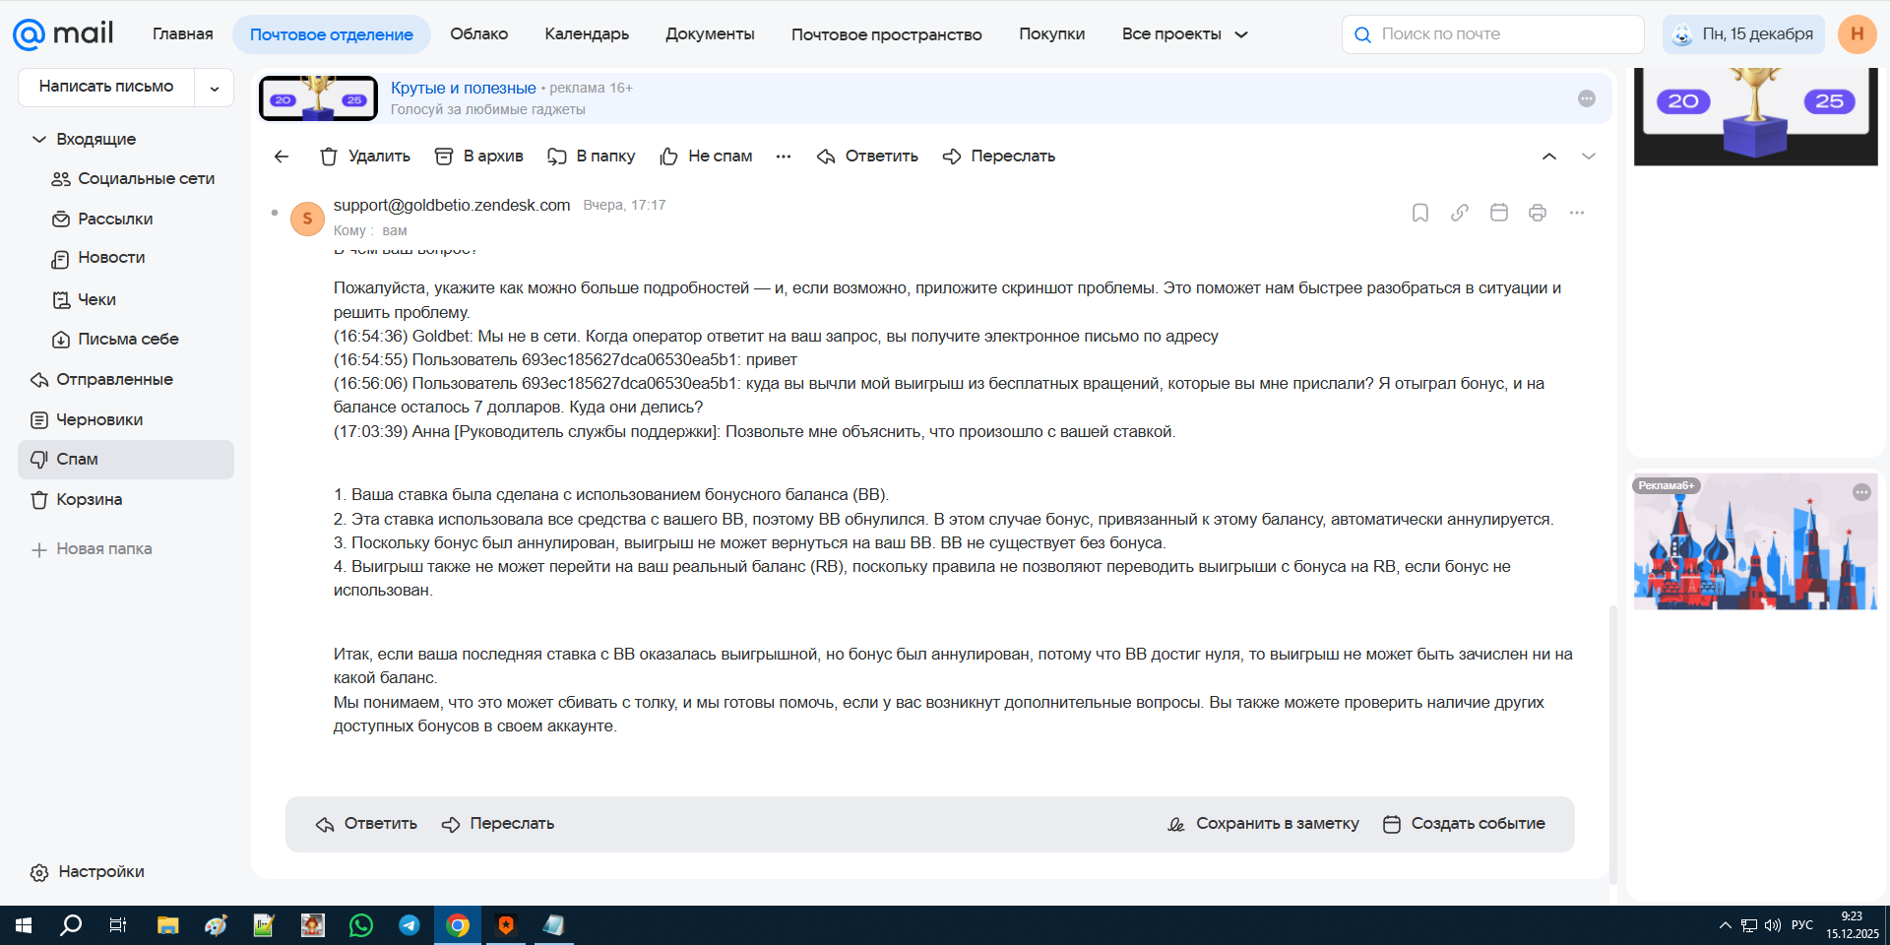Open dropdown arrow next to Написать письмо
The height and width of the screenshot is (945, 1890).
215,89
